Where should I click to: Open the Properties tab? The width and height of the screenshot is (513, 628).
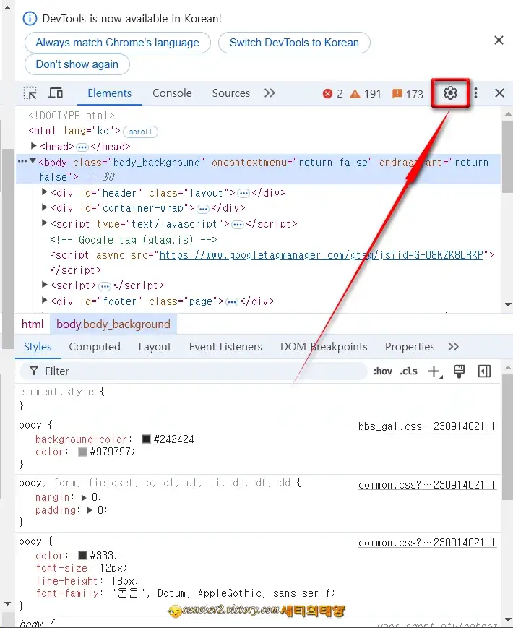409,347
